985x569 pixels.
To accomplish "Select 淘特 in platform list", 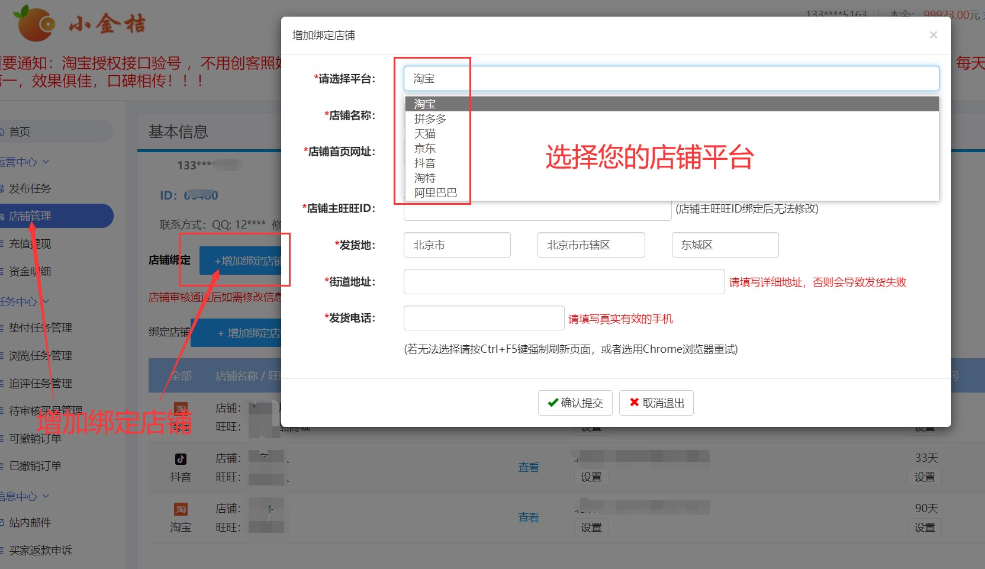I will (672, 178).
